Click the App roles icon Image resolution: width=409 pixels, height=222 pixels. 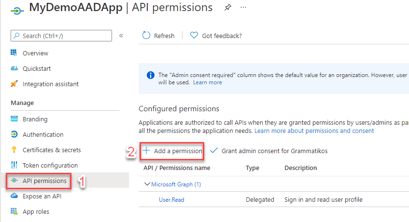pos(14,211)
